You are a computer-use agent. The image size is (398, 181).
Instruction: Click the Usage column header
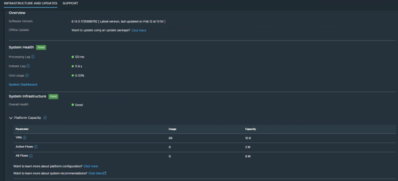172,129
